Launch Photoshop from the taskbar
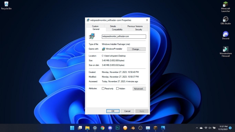Image resolution: width=235 pixels, height=132 pixels. 118,128
